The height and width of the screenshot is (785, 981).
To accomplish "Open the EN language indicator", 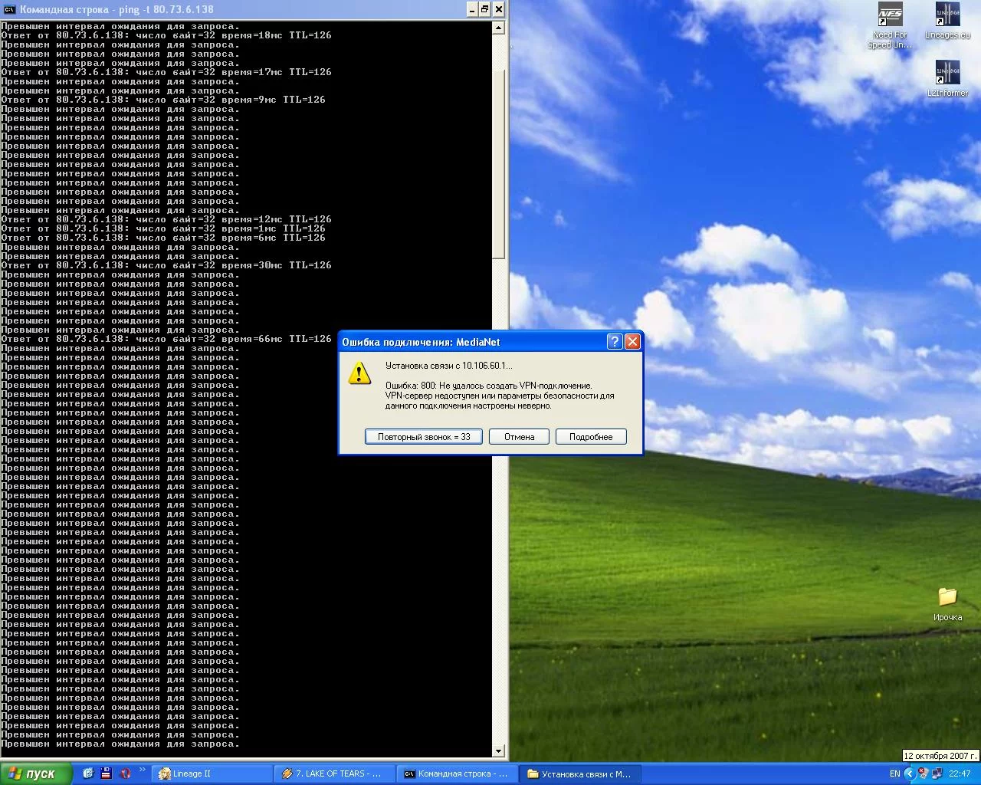I will tap(894, 774).
